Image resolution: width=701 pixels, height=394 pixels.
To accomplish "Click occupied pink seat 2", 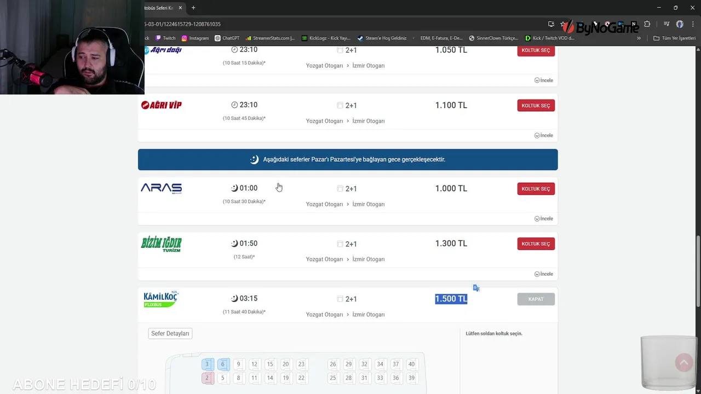I will 207,378.
